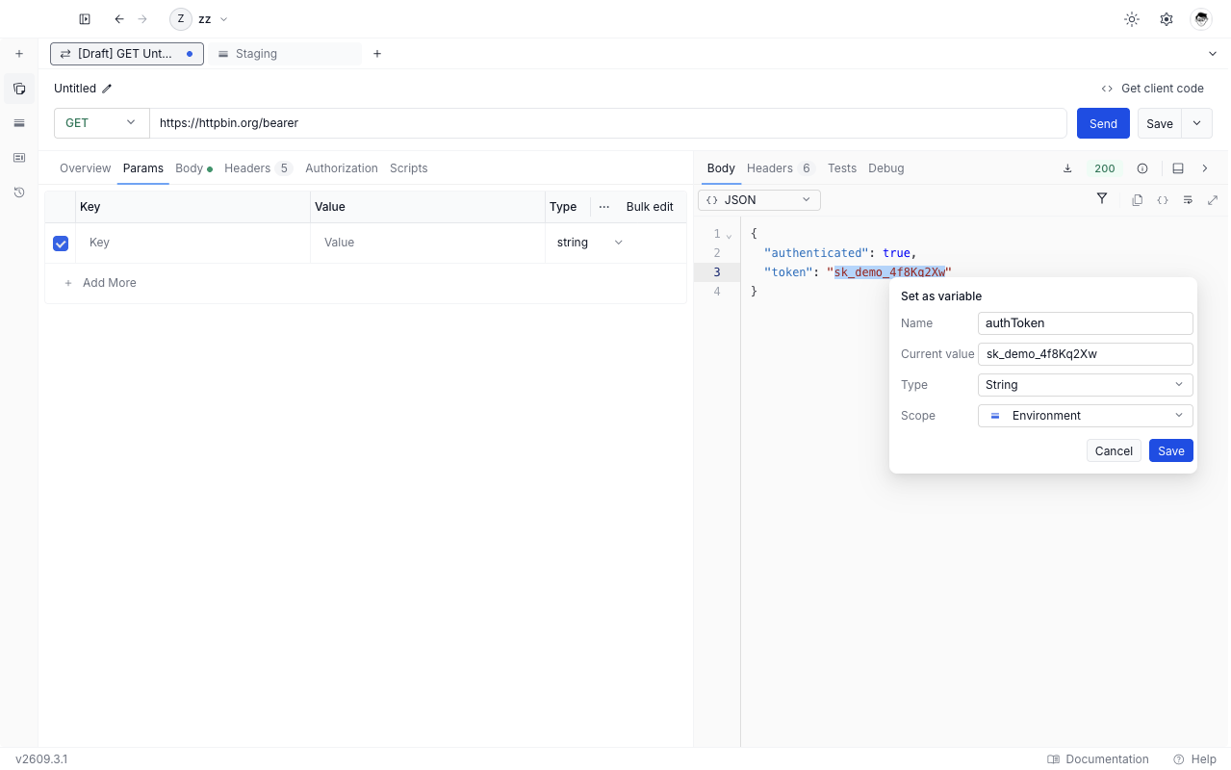The height and width of the screenshot is (770, 1231).
Task: Toggle response panel layout icon
Action: [x=1178, y=168]
